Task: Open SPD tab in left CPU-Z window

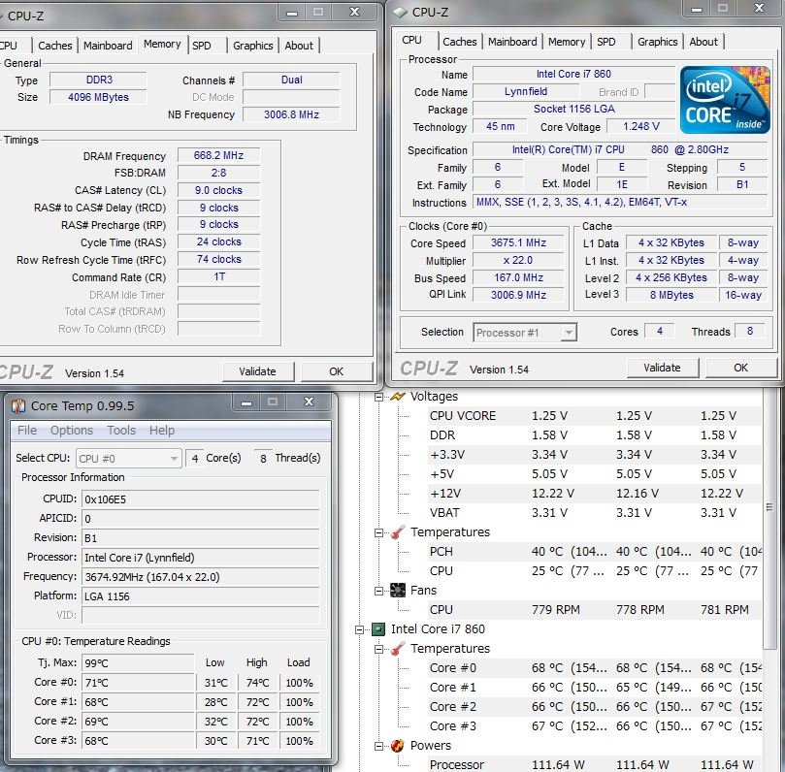Action: point(202,46)
